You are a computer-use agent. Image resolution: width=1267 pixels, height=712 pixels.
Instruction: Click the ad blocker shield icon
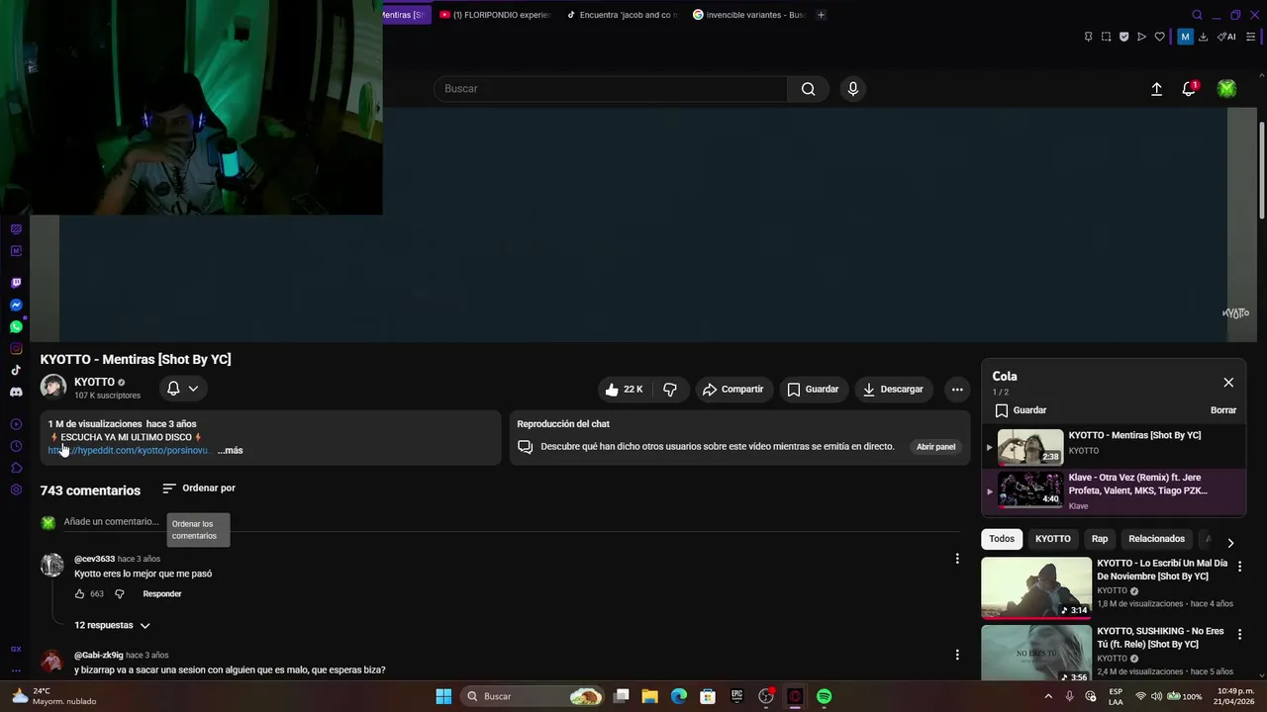(1123, 37)
